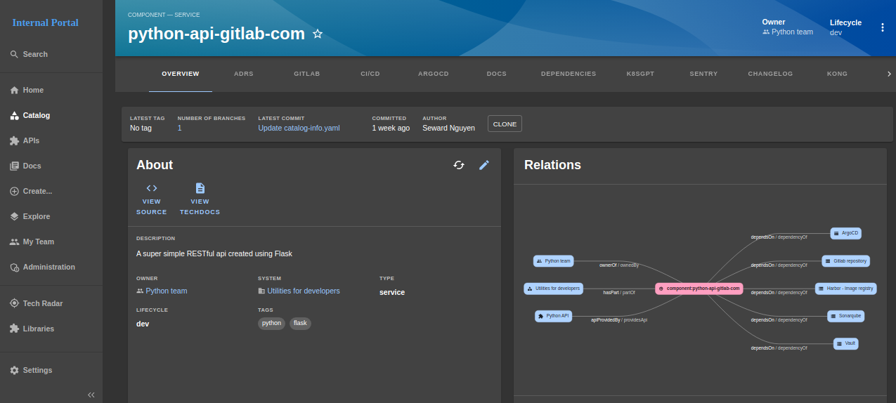This screenshot has width=896, height=403.
Task: Select the Harbor - Image registry node
Action: point(846,288)
